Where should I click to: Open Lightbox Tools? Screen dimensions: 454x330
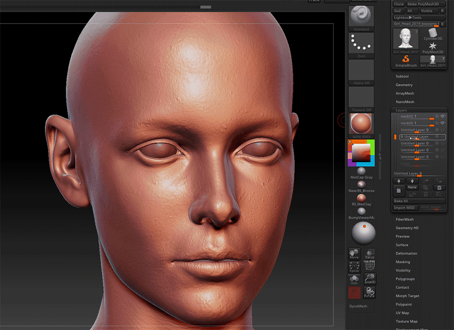coord(419,17)
